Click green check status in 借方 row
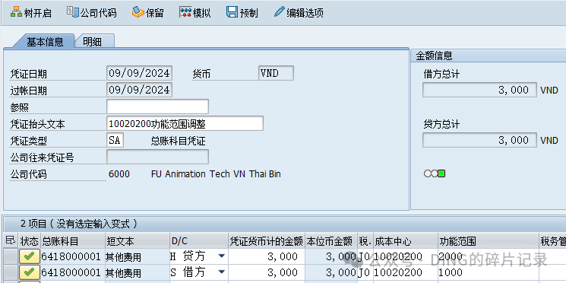 (x=29, y=272)
